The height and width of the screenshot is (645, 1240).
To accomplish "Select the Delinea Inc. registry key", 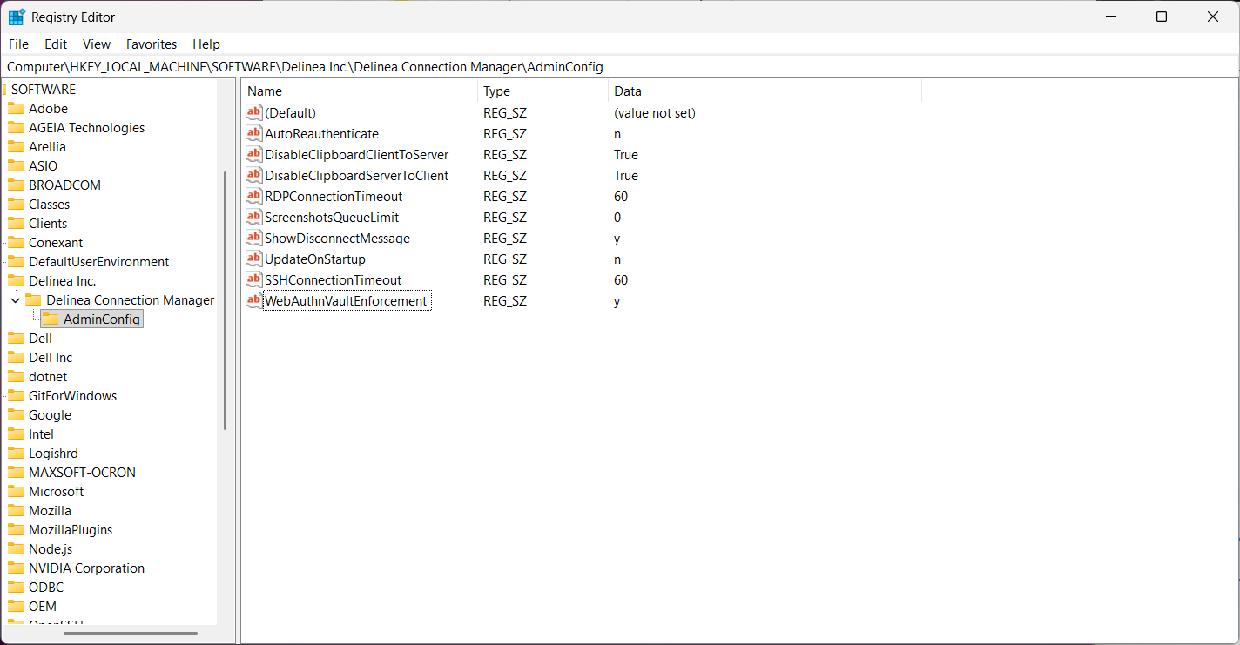I will [62, 280].
